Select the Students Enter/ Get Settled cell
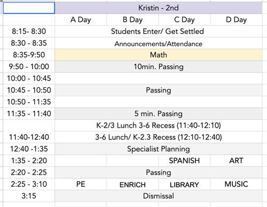This screenshot has height=207, width=267. tap(159, 31)
